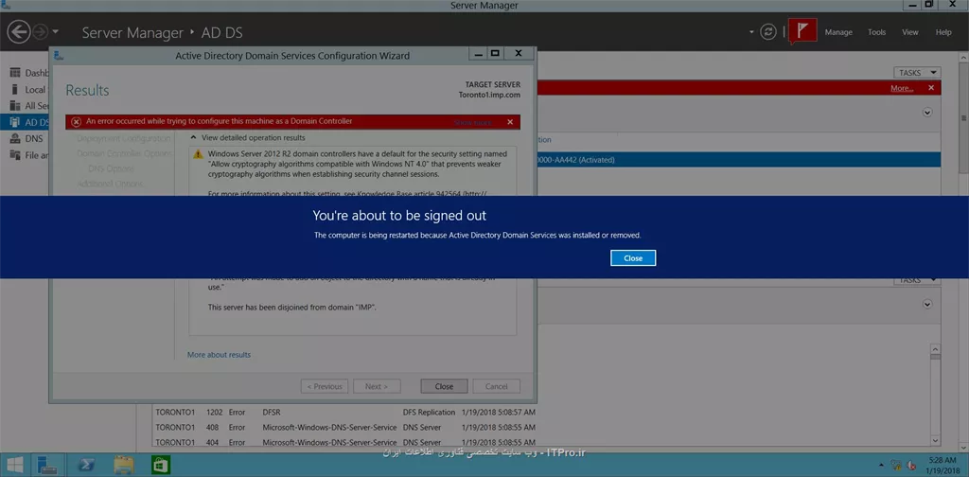Screen dimensions: 969x477
Task: Click the wizard title bar icon
Action: point(60,55)
